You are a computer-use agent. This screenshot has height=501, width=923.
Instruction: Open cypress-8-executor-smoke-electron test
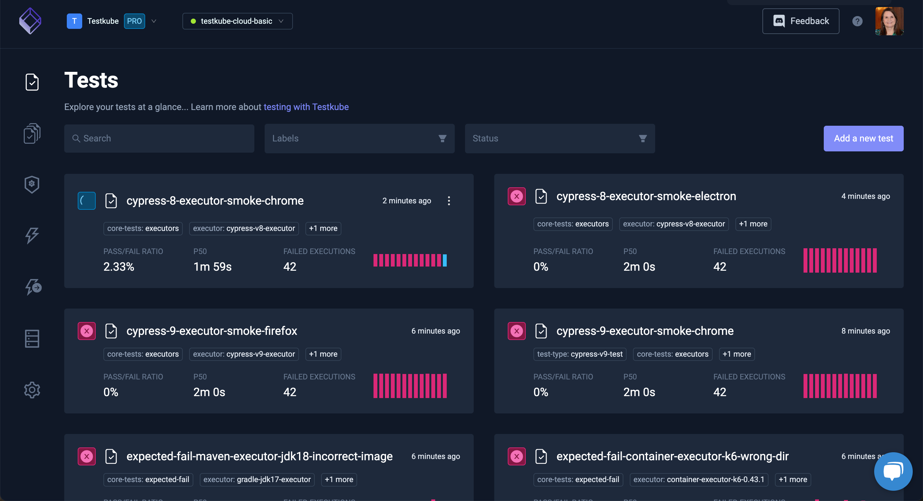pyautogui.click(x=646, y=196)
